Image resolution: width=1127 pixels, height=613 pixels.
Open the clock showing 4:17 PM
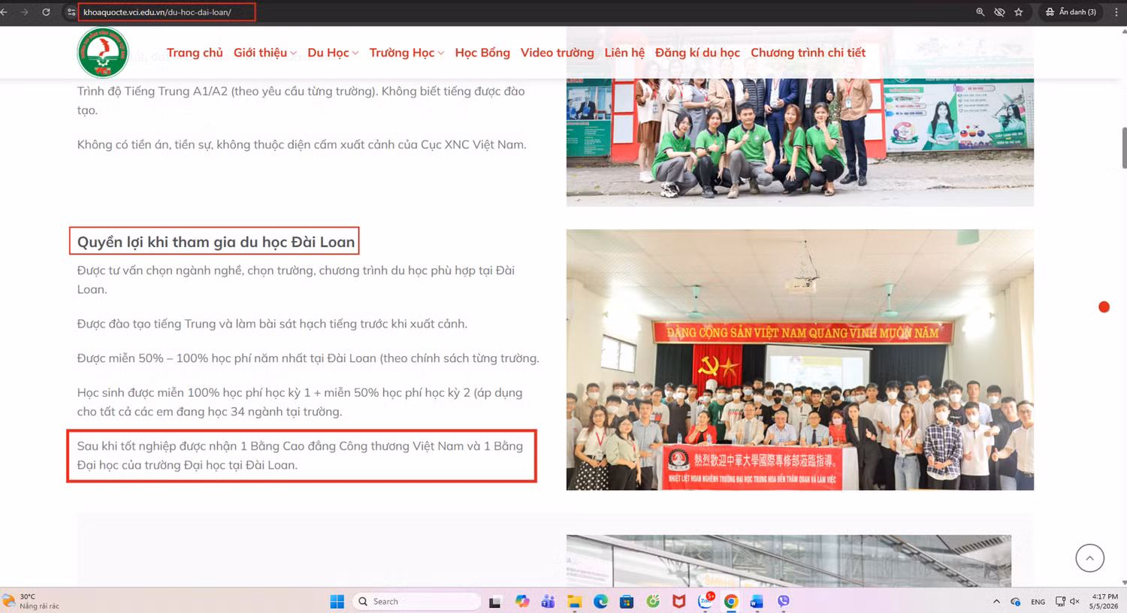pyautogui.click(x=1104, y=601)
